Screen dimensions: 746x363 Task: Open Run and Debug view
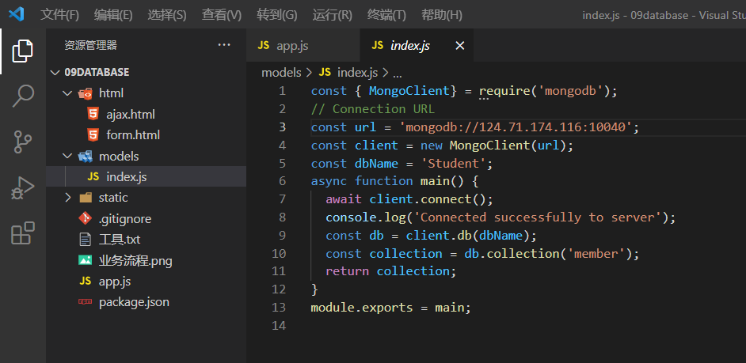pos(22,187)
